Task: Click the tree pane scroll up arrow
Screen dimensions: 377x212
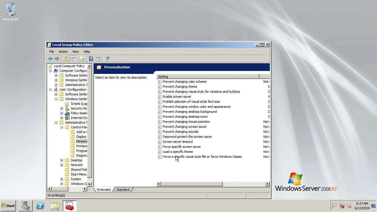Action: 90,66
